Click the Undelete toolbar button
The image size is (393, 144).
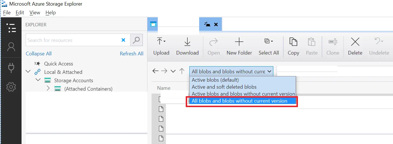(379, 46)
